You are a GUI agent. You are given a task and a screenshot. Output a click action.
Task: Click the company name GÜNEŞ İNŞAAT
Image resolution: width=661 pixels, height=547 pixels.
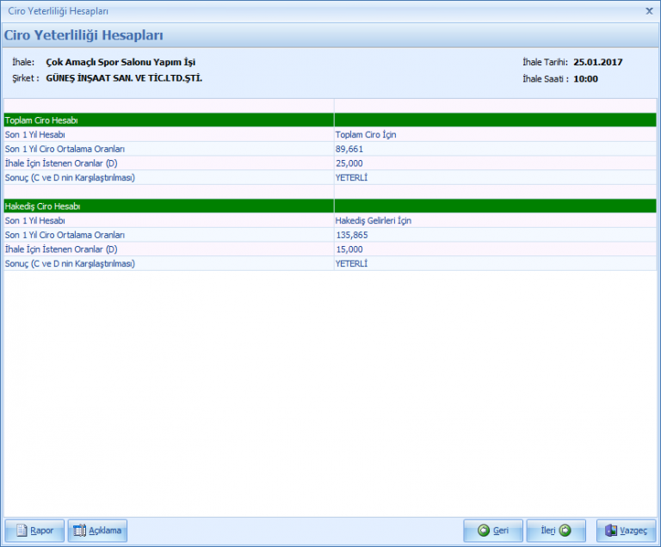tap(124, 77)
